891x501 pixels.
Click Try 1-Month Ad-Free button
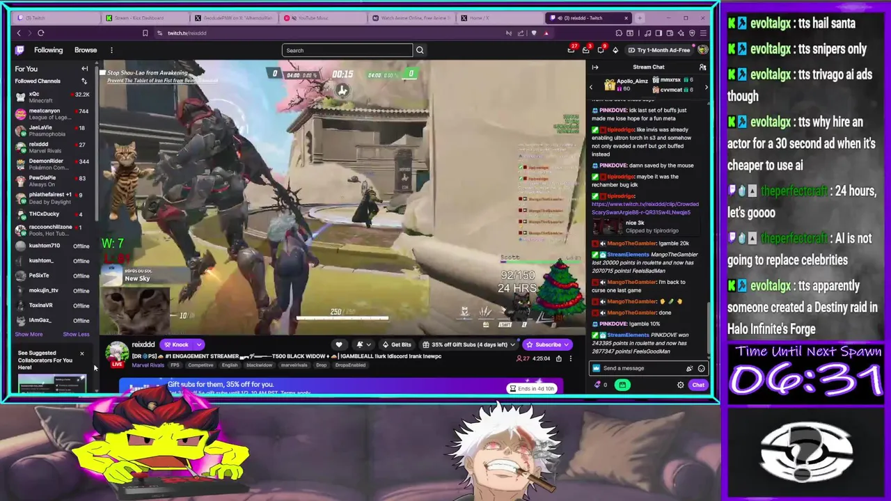659,50
